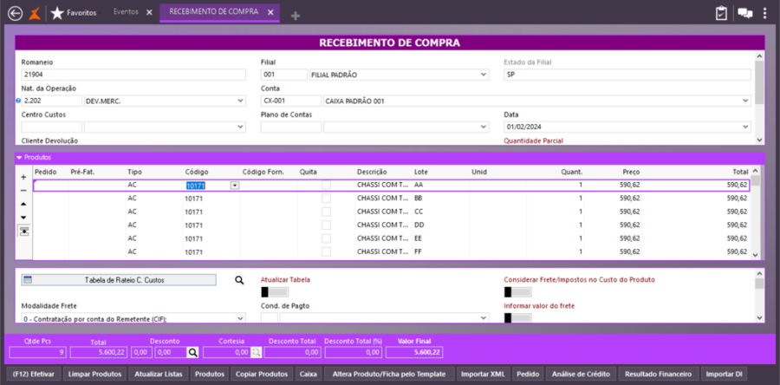
Task: Click the Copiar Produtos button
Action: click(x=262, y=374)
